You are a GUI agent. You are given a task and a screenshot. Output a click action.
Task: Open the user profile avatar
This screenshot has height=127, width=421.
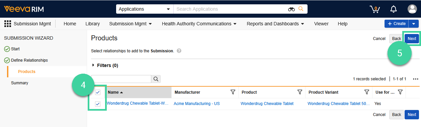tap(412, 9)
